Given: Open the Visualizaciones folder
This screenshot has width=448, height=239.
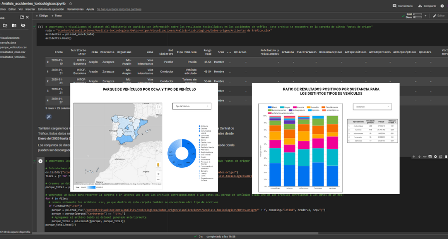Looking at the screenshot, I should click(9, 38).
